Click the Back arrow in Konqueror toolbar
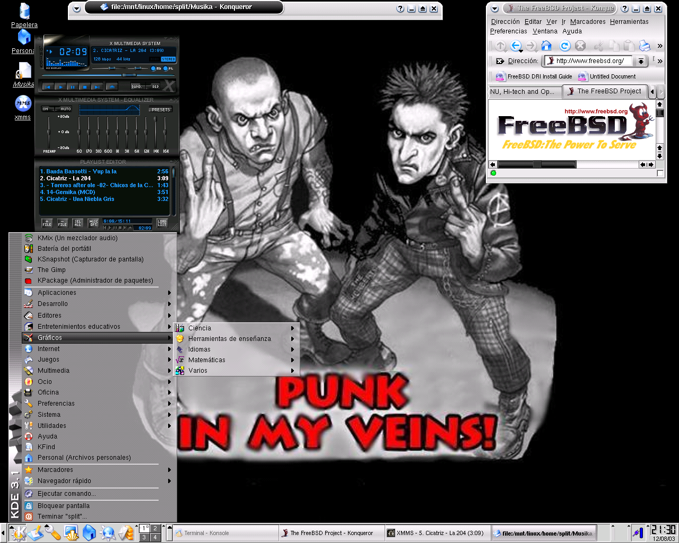The width and height of the screenshot is (679, 543). 516,46
